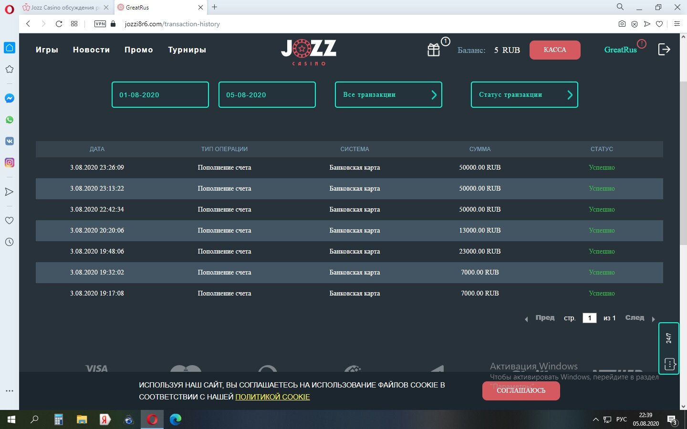This screenshot has width=687, height=429.
Task: Open VK in the Opera sidebar
Action: 10,141
